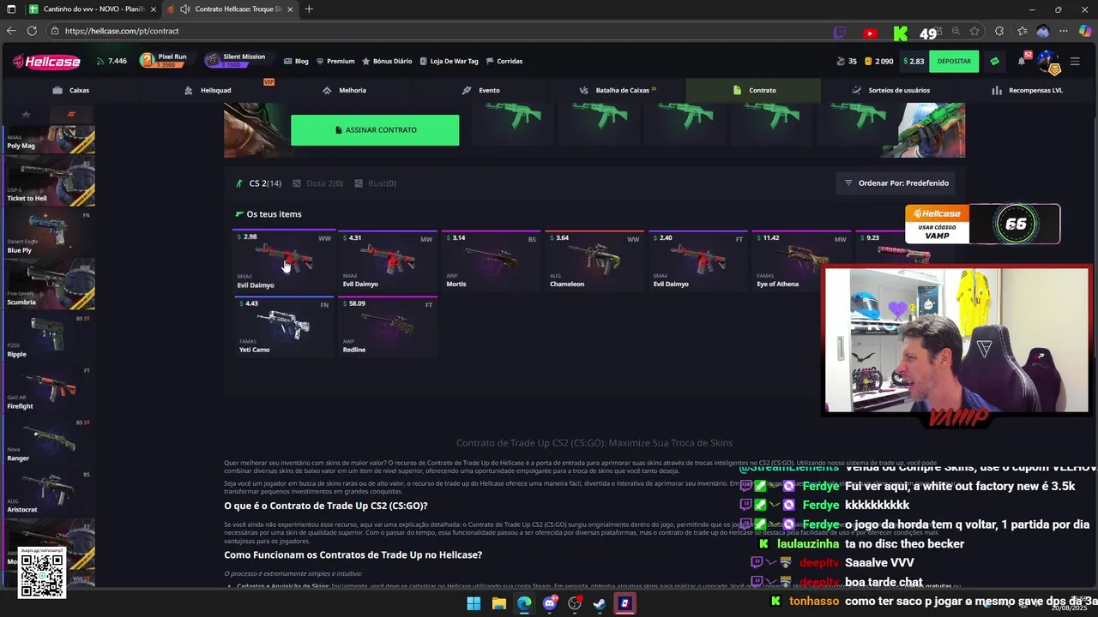Open Discord from taskbar

(550, 603)
